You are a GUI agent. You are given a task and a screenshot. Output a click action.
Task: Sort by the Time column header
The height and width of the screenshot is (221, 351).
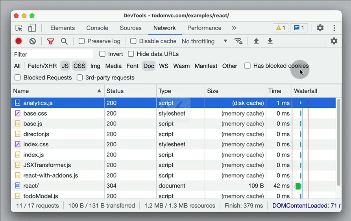coord(279,91)
